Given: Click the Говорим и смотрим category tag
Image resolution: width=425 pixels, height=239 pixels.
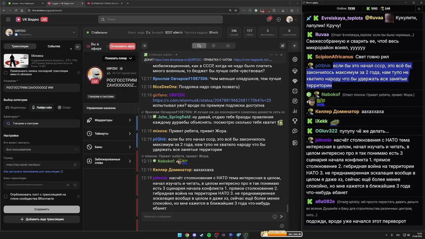Looking at the screenshot, I should 101,97.
